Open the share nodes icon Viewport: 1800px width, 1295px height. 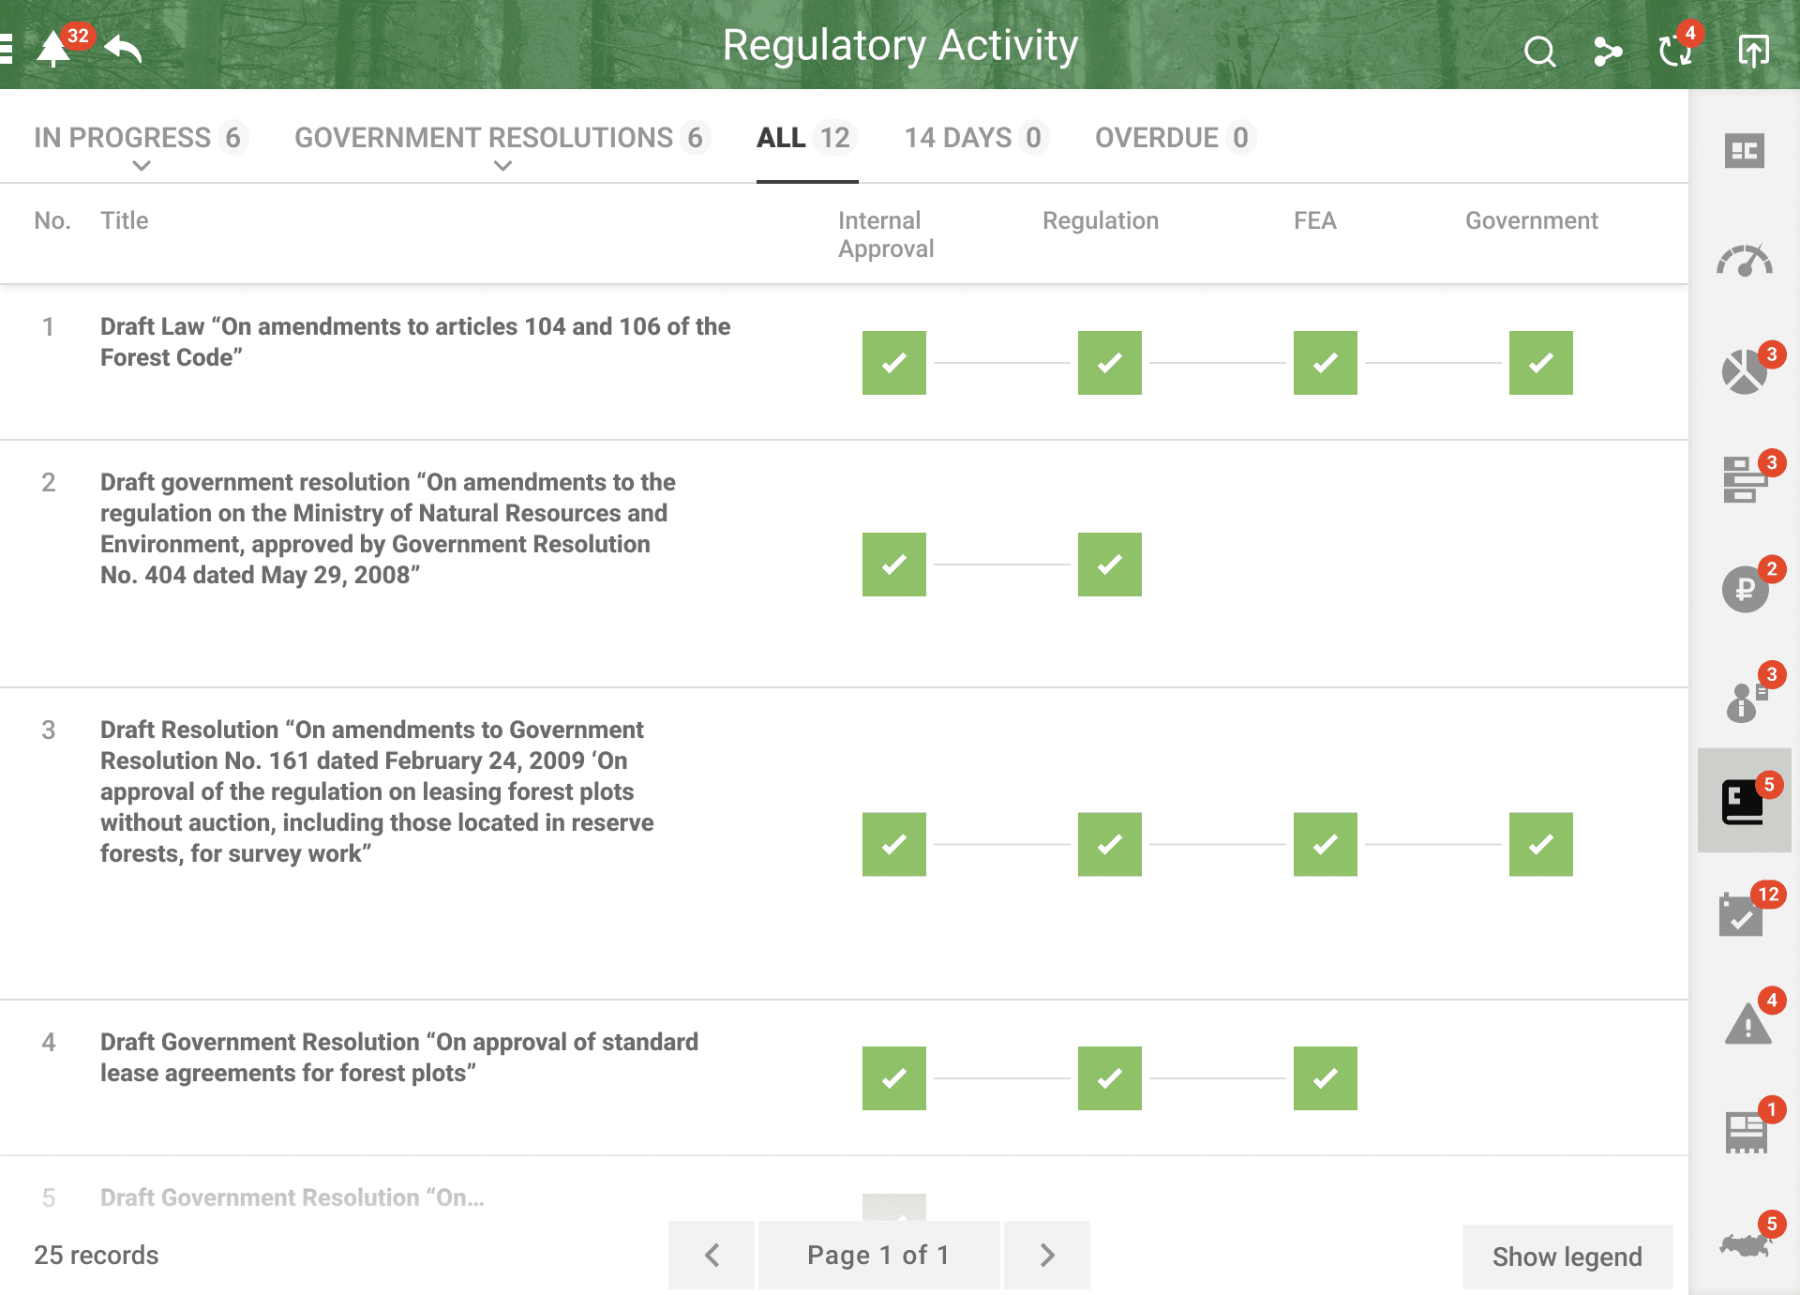point(1607,52)
